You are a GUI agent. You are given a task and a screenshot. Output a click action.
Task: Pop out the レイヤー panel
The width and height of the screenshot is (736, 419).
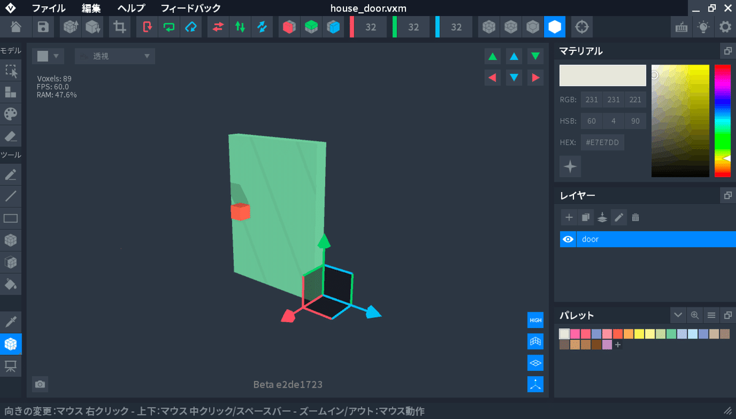click(727, 196)
